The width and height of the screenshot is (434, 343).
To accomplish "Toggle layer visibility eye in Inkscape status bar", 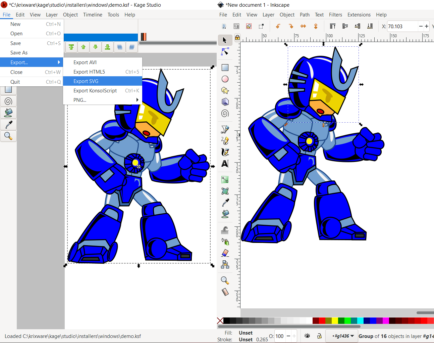I will tap(307, 336).
